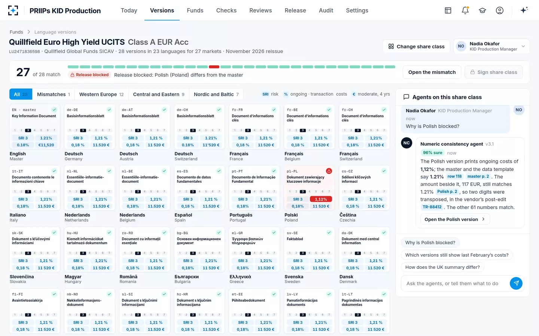The width and height of the screenshot is (539, 336).
Task: Click the master p. 2 reference chip
Action: [478, 177]
